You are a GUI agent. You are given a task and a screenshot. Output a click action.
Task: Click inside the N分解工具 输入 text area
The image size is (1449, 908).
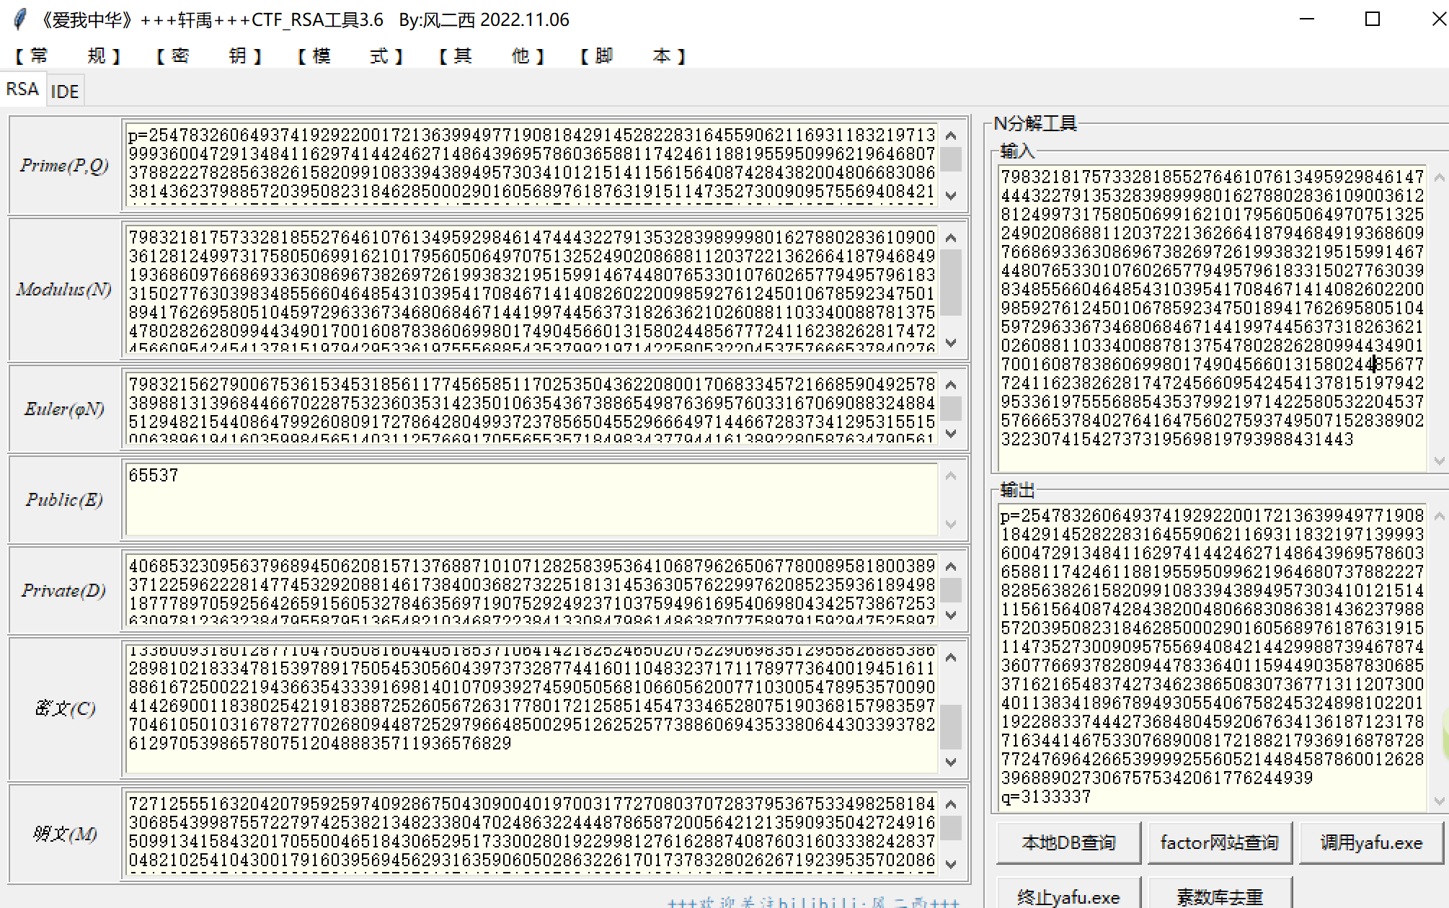[1212, 317]
